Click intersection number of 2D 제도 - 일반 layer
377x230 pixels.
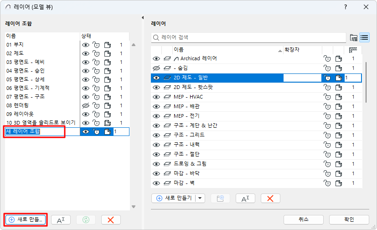[x=353, y=78]
